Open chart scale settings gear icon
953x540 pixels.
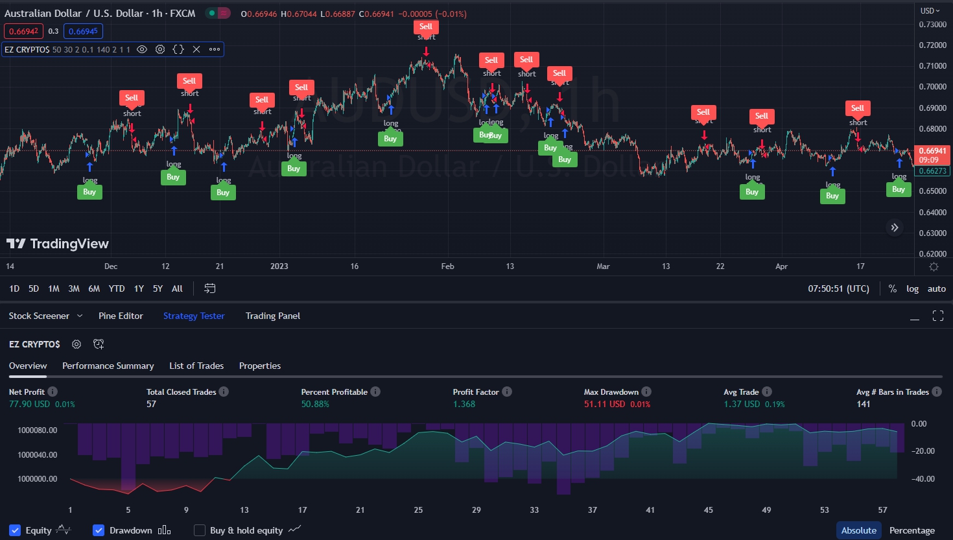pos(934,266)
